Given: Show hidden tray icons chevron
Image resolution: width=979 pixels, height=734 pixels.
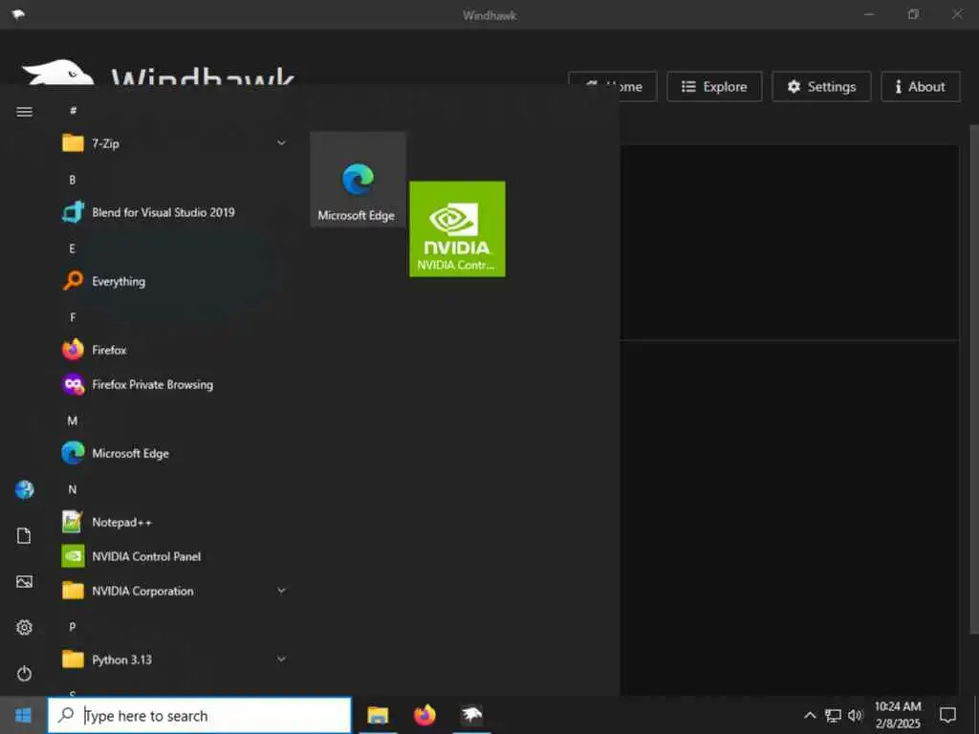Looking at the screenshot, I should 810,715.
